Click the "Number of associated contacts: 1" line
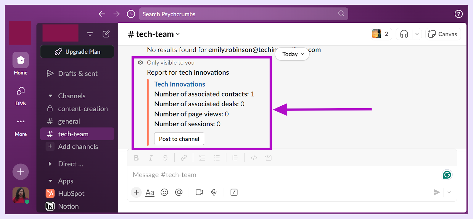Screen dimensions: 473x219 [x=204, y=94]
